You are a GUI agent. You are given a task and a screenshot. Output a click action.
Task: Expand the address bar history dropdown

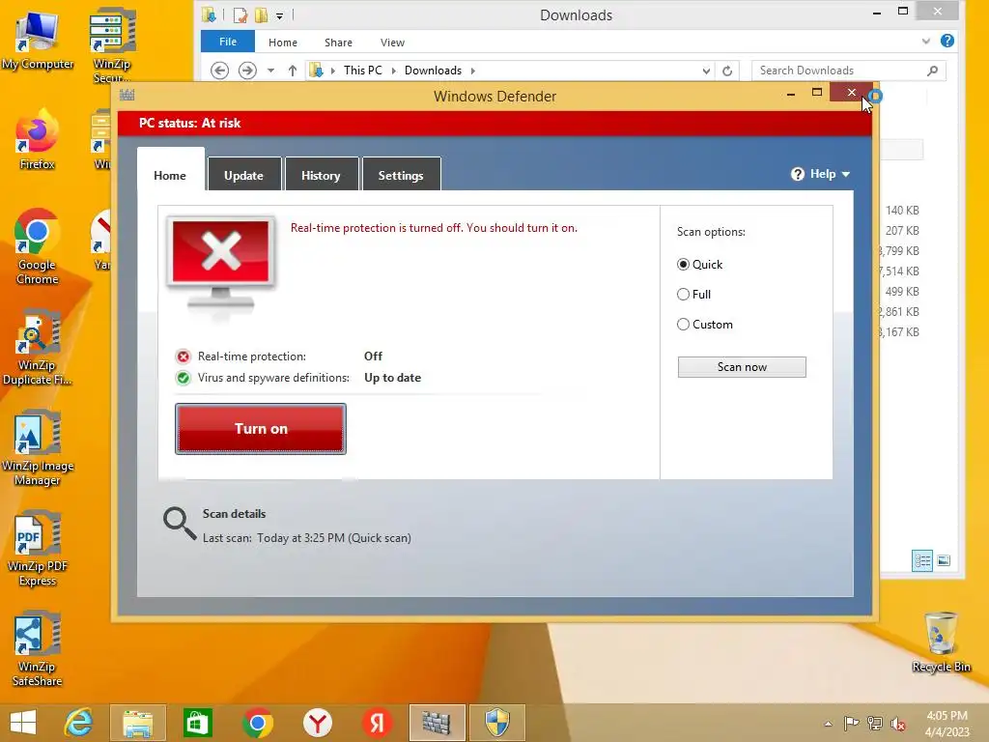pyautogui.click(x=706, y=71)
